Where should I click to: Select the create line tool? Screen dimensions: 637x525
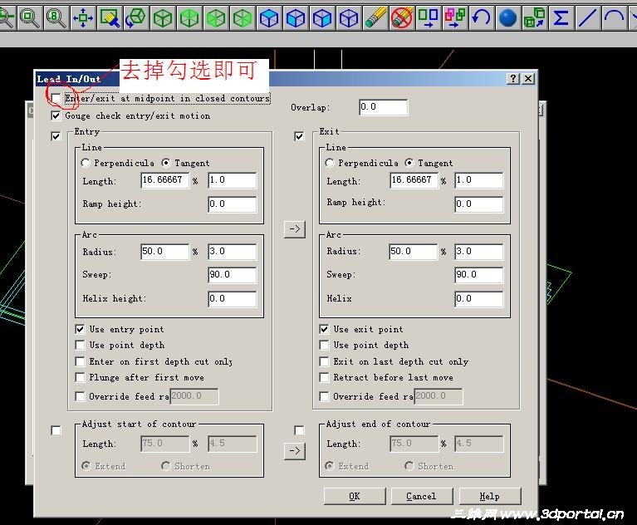(588, 18)
